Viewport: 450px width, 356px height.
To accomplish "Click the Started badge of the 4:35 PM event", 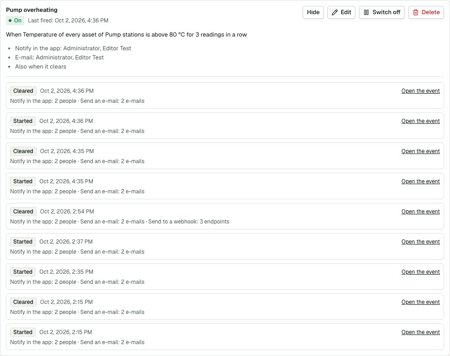I will point(23,181).
